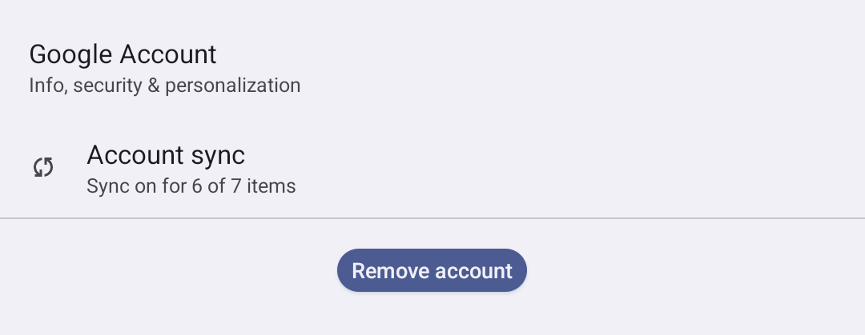Select the 'Info, security & personalization' subtitle
Screen dimensions: 865x335
pos(164,86)
